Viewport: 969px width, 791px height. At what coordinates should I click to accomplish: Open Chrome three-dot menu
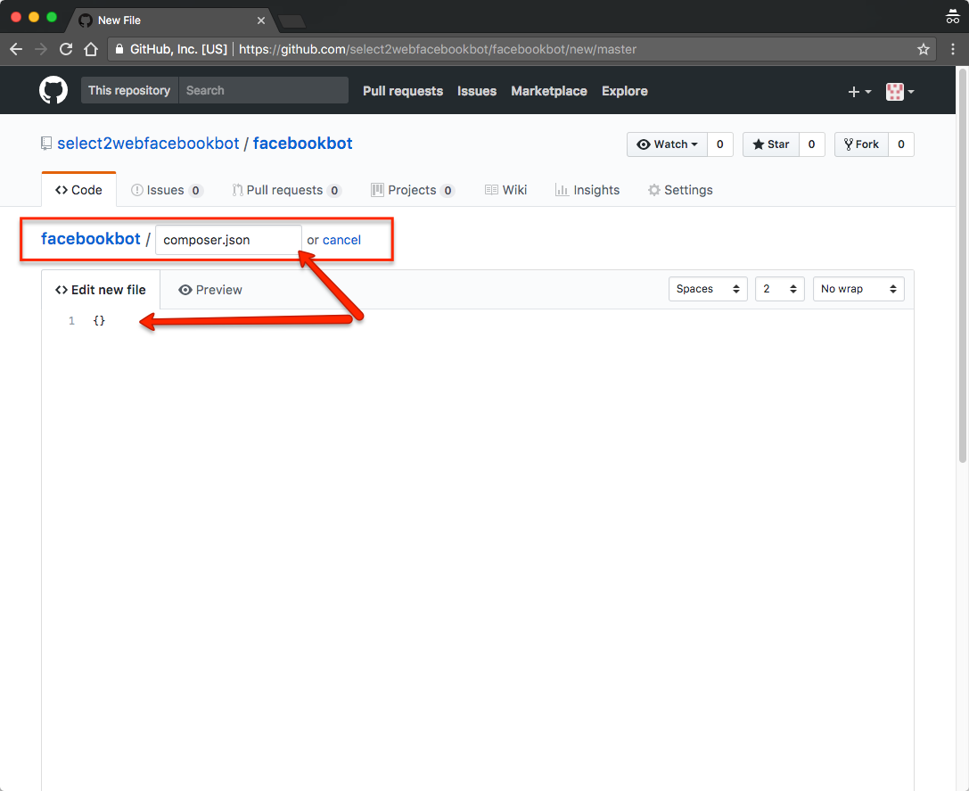(x=952, y=49)
